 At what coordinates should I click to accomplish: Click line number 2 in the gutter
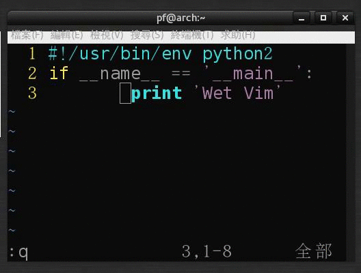click(32, 73)
